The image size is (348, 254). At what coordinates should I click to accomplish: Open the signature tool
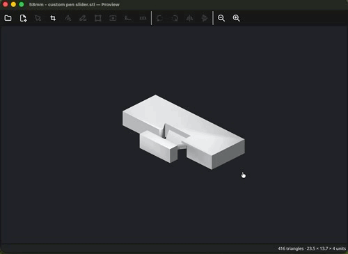click(128, 18)
